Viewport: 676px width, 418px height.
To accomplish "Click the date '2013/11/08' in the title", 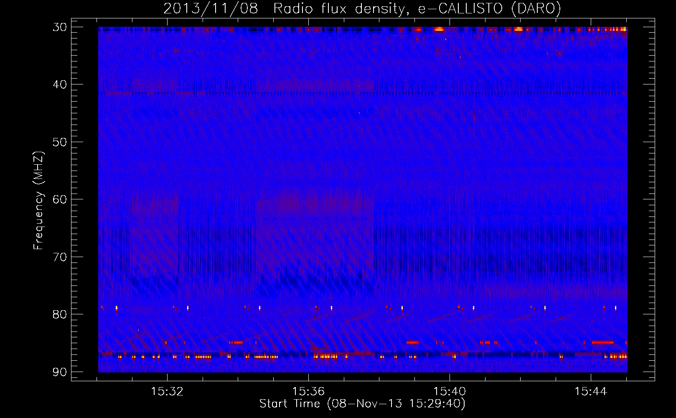I will pyautogui.click(x=211, y=8).
